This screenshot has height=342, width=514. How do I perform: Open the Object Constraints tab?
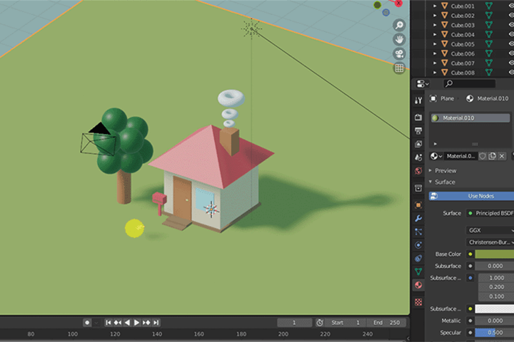[x=418, y=258]
